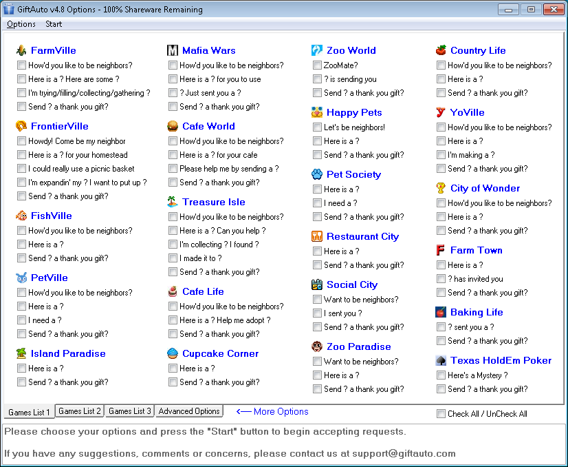Open the Games List 3 tab
Viewport: 568px width, 467px height.
click(130, 411)
